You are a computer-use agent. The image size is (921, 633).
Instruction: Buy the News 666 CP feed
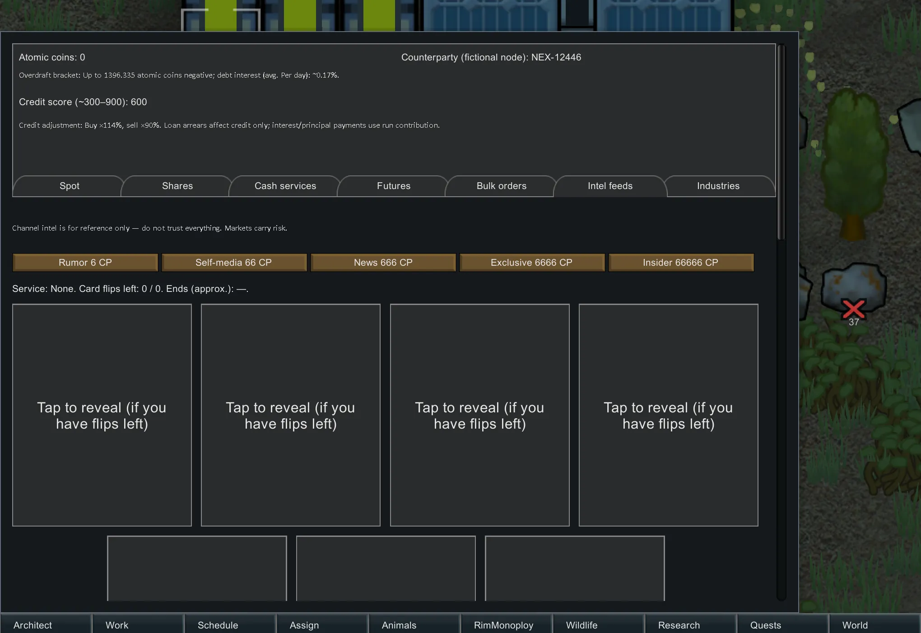383,263
